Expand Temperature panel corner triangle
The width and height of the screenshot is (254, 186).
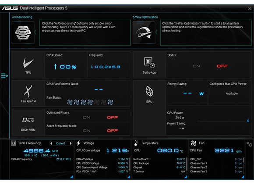coord(186,177)
